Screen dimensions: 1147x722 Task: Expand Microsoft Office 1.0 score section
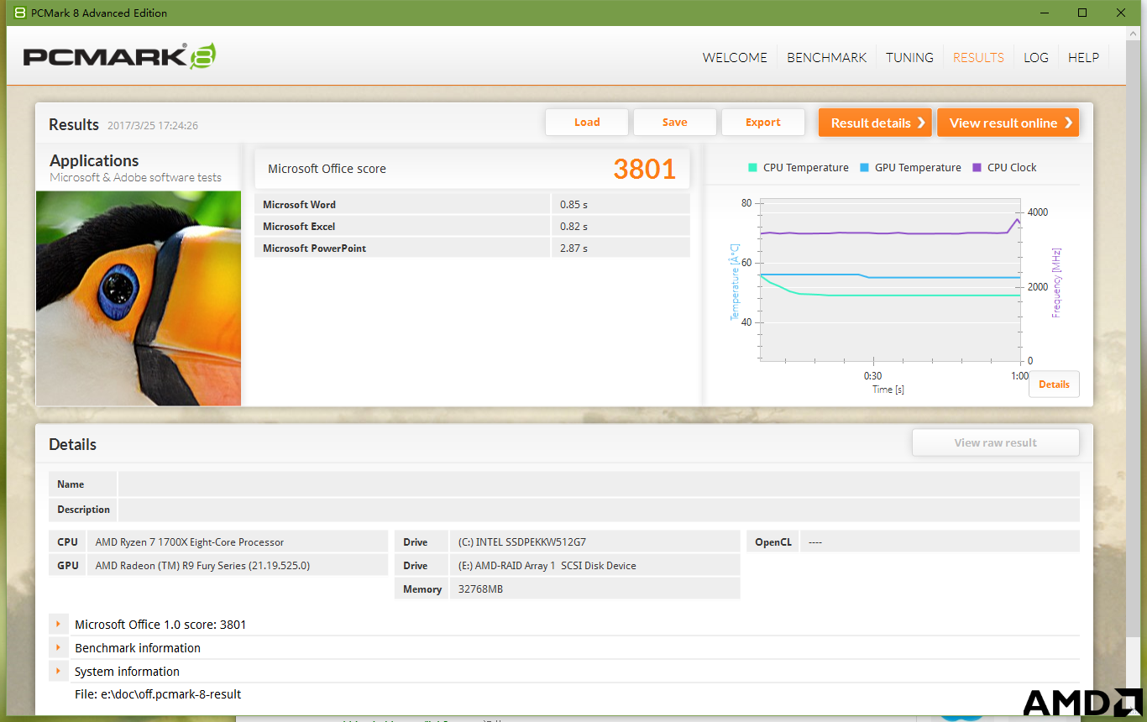click(x=59, y=625)
